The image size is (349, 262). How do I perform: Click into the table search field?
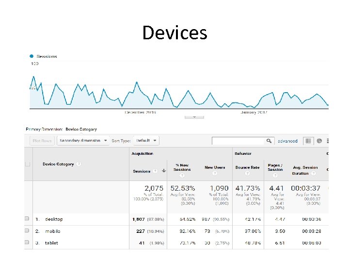(x=238, y=141)
